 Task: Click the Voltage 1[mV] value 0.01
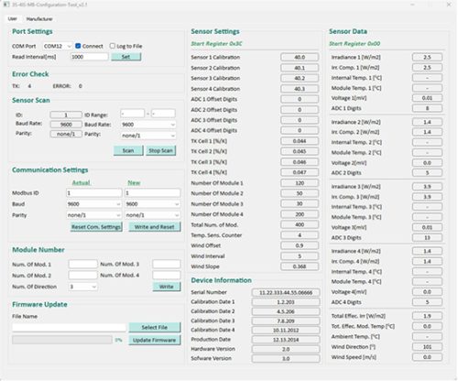(x=427, y=98)
